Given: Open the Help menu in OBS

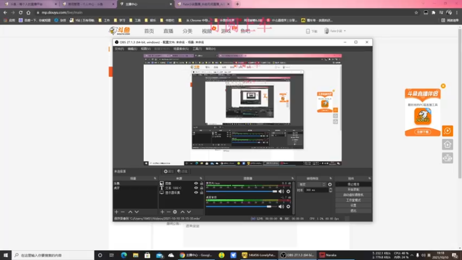Looking at the screenshot, I should click(x=210, y=49).
